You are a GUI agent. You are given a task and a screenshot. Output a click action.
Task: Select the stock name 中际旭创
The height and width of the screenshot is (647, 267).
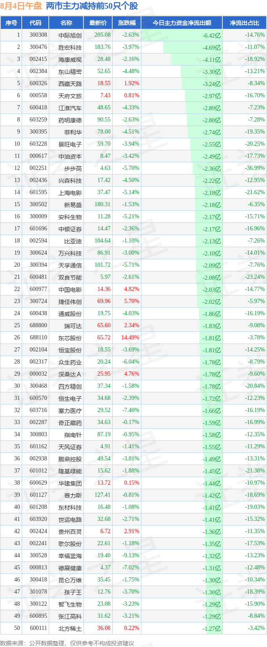coord(70,35)
